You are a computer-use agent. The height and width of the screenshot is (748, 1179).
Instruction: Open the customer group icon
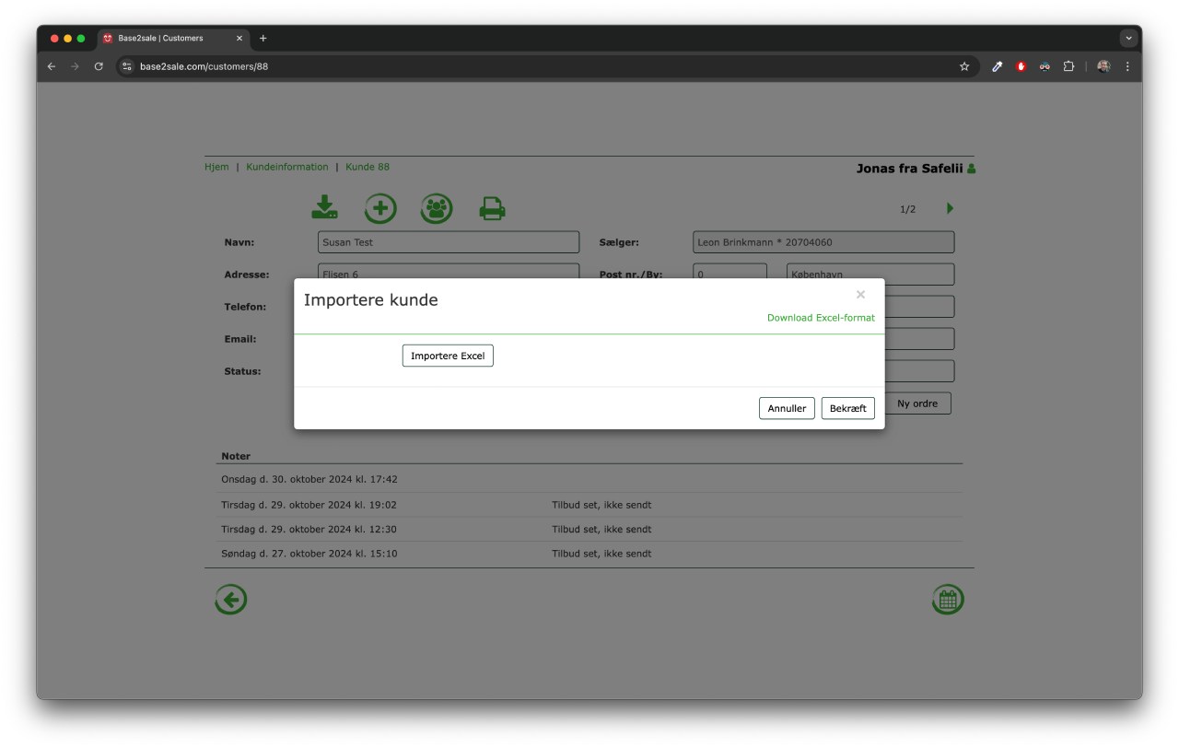coord(437,208)
